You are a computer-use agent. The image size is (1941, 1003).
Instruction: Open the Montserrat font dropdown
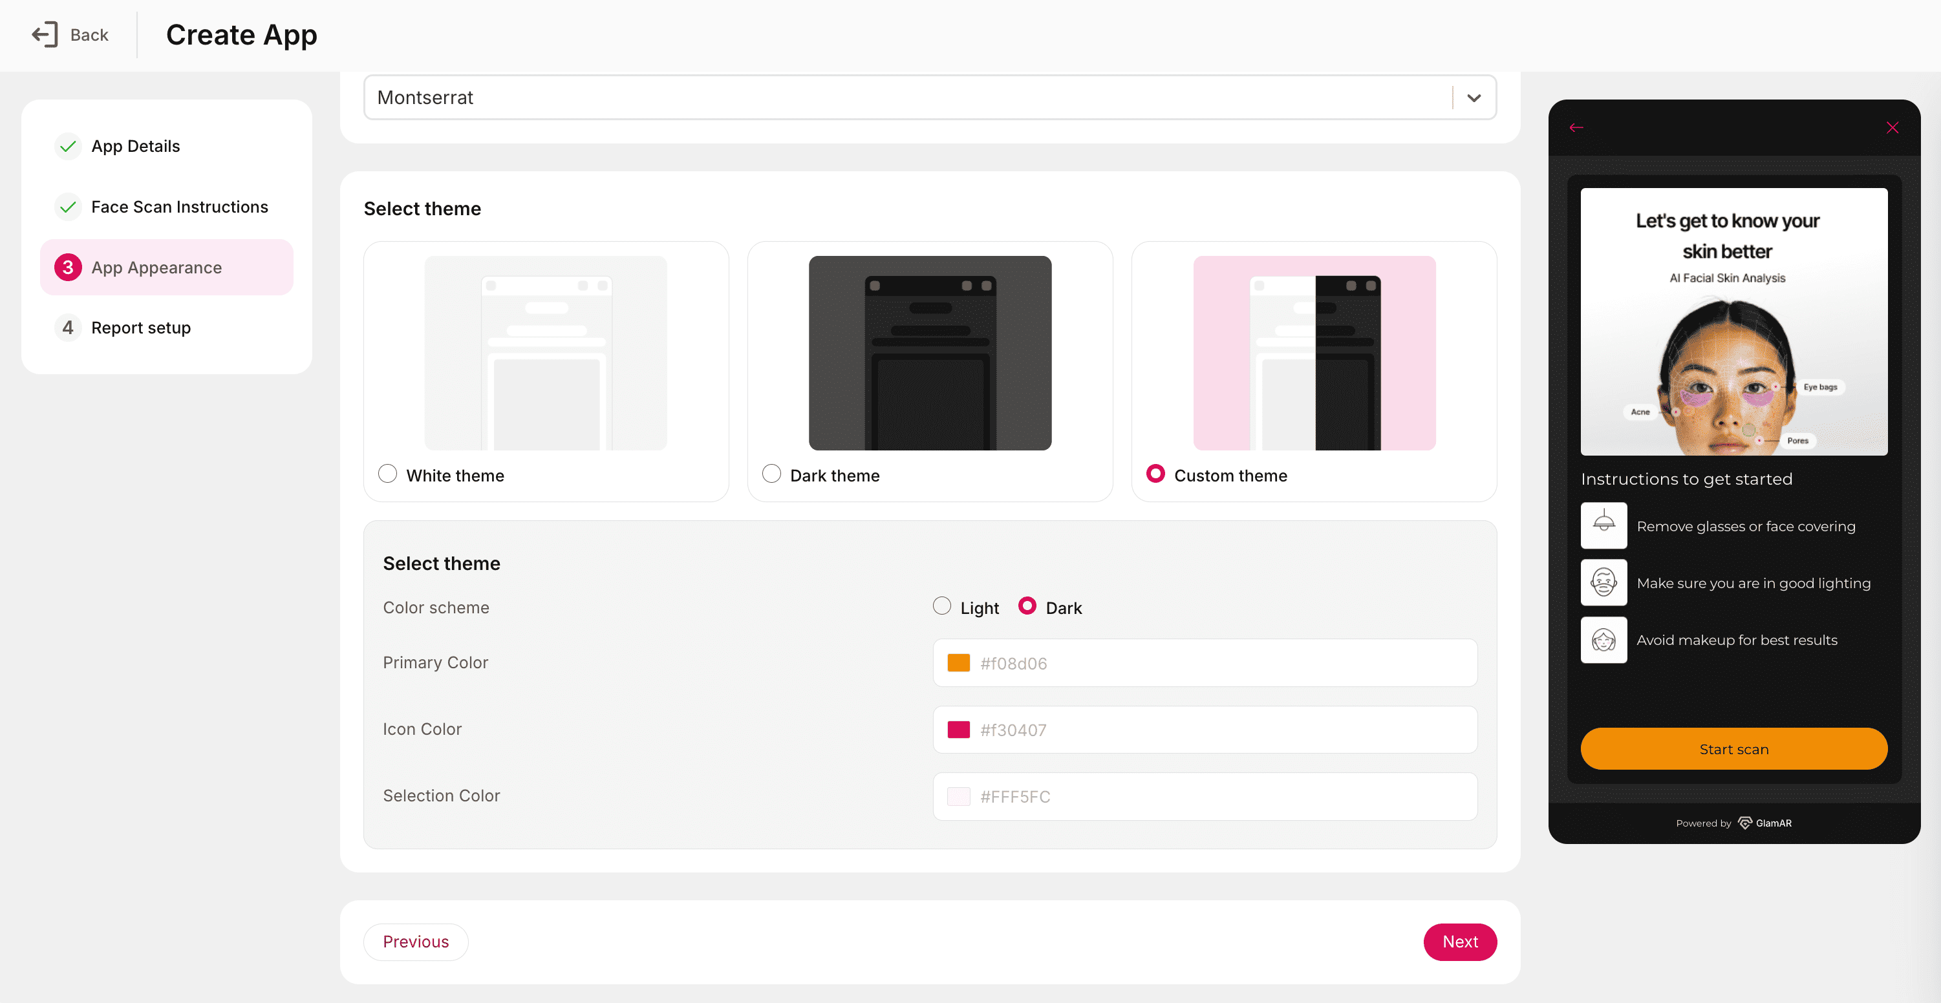point(904,98)
